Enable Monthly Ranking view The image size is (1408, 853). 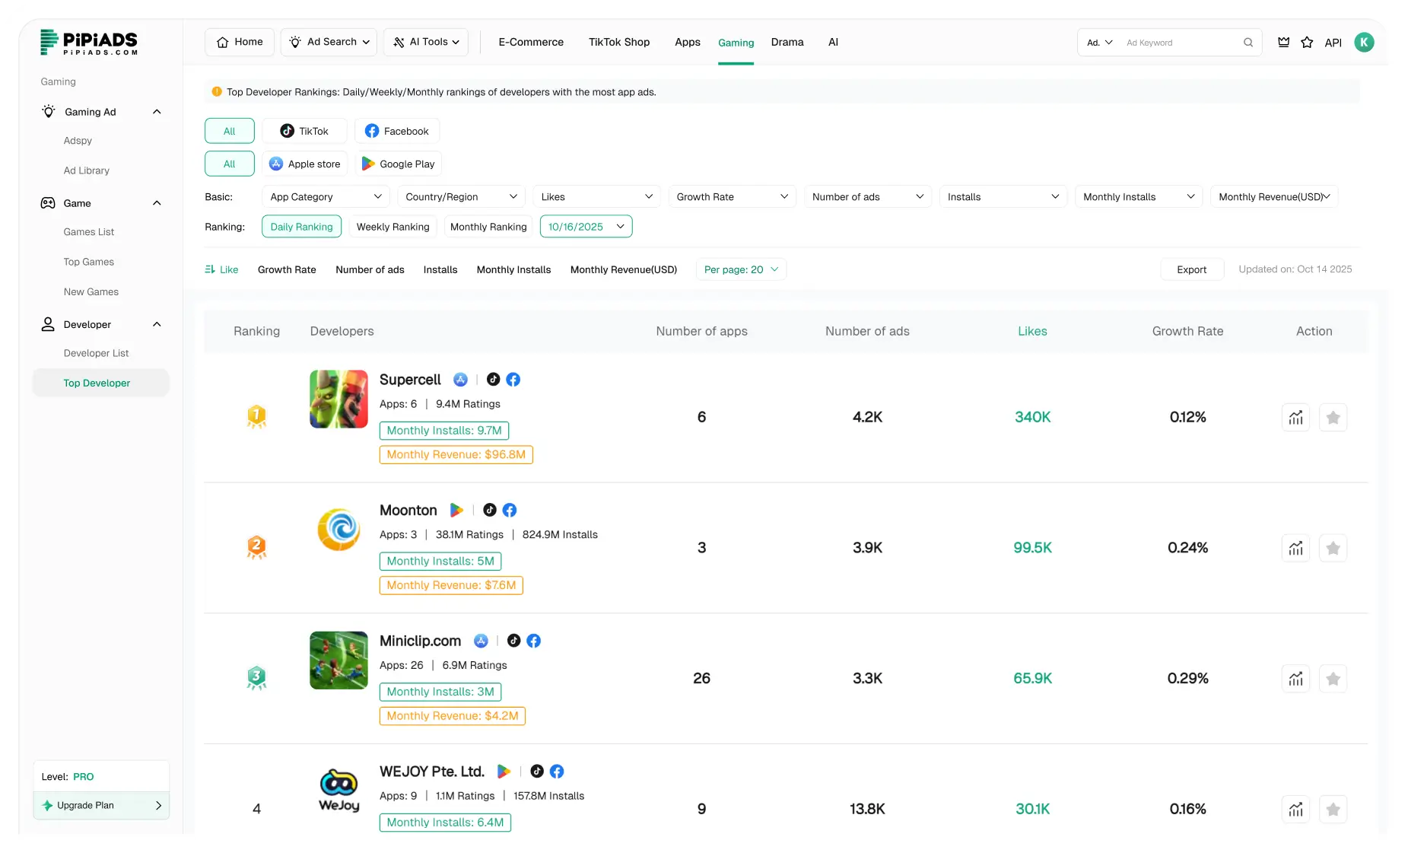(488, 226)
